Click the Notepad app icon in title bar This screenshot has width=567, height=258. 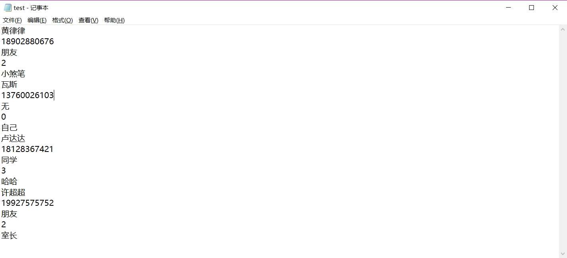(x=8, y=8)
